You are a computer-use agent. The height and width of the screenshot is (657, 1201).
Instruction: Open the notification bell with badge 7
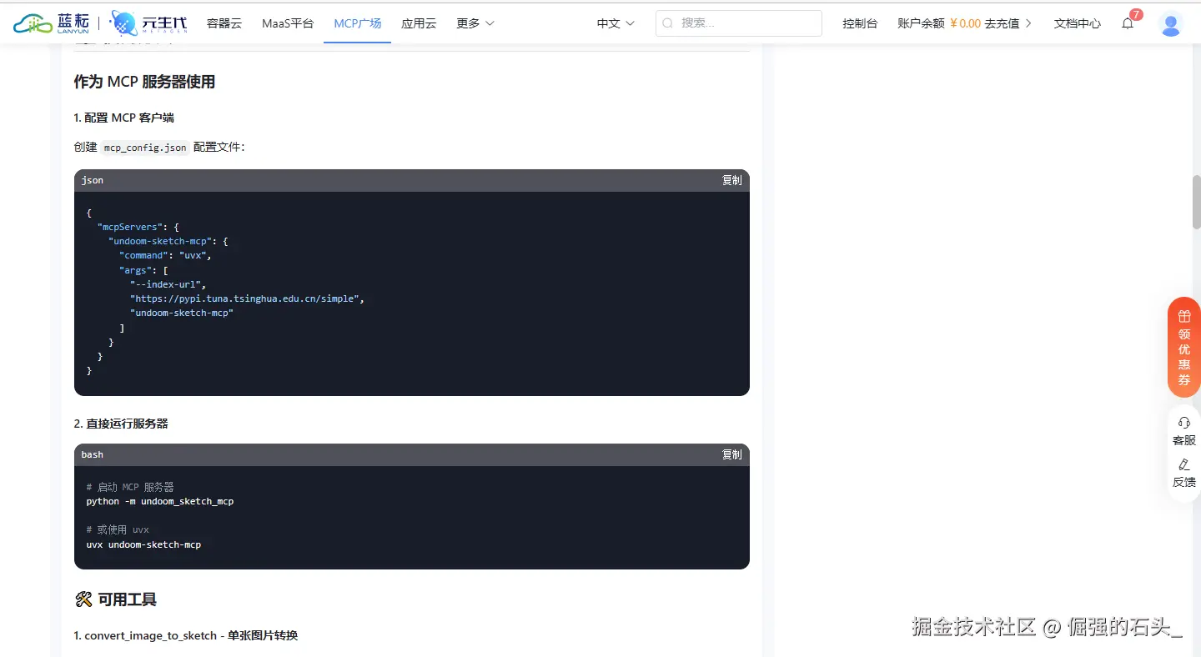[1128, 23]
